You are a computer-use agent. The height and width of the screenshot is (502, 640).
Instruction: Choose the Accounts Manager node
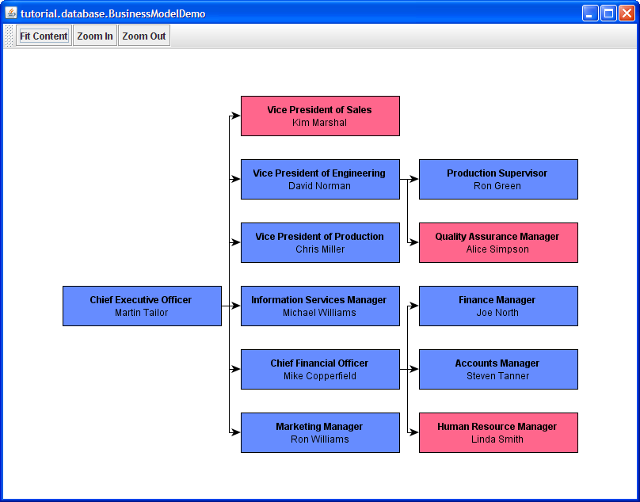498,369
